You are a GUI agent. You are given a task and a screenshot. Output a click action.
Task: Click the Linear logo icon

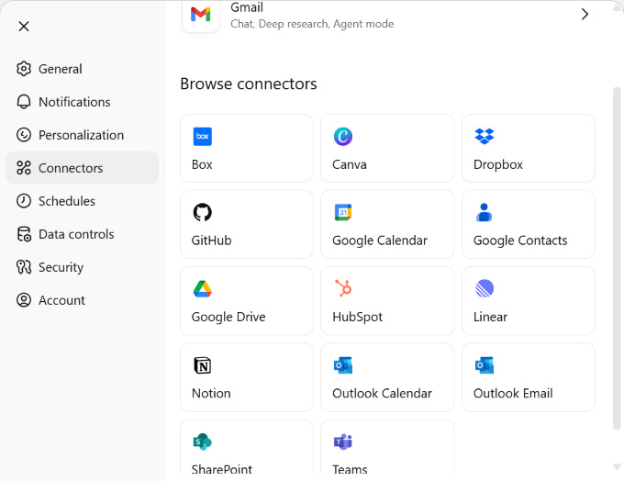pyautogui.click(x=485, y=288)
